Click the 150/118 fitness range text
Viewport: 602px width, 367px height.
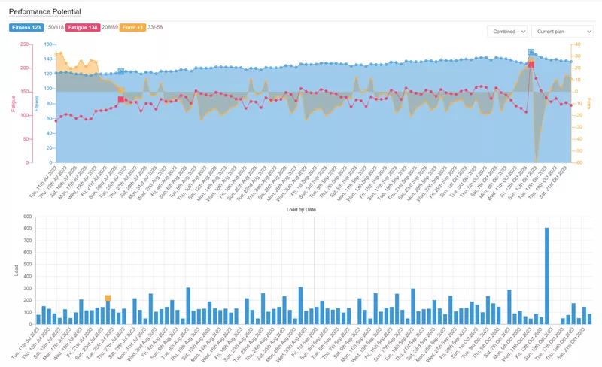54,27
